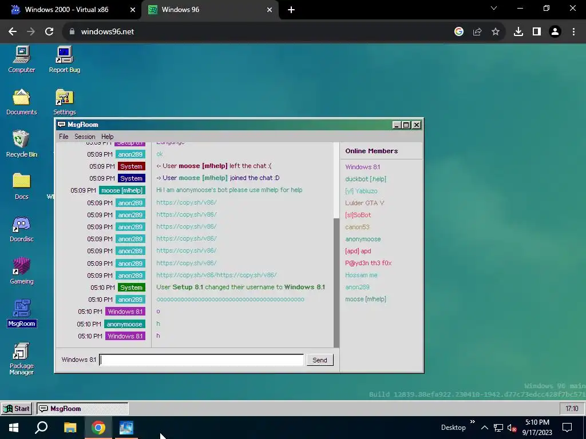This screenshot has height=439, width=586.
Task: Open the Computer desktop icon
Action: pyautogui.click(x=22, y=59)
